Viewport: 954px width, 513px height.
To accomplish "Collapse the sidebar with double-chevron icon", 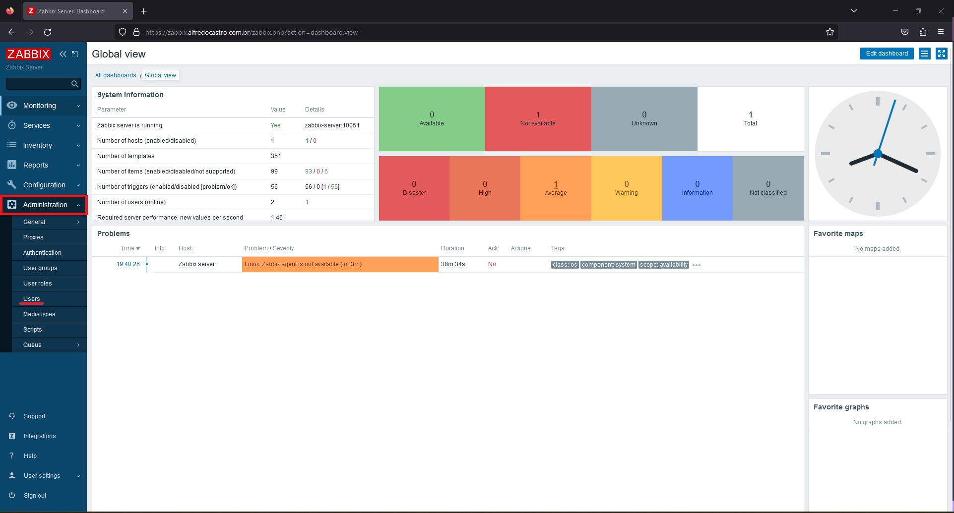I will click(63, 54).
